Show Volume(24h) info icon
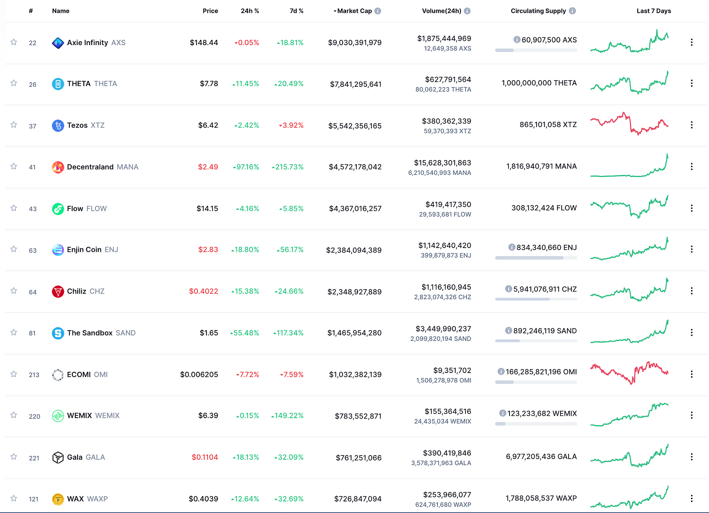The image size is (709, 513). tap(467, 11)
